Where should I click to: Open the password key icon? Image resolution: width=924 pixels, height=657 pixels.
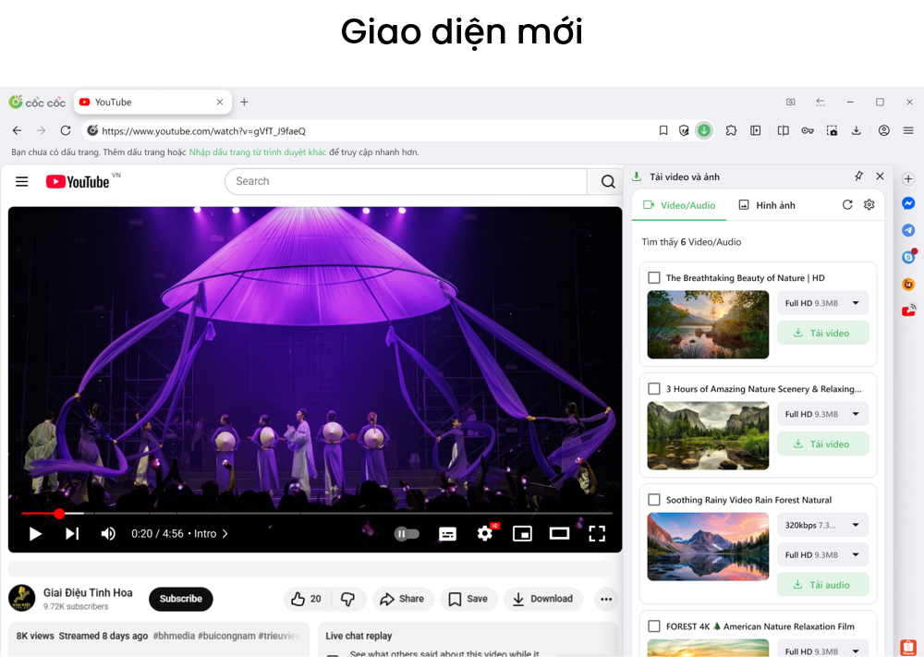808,131
